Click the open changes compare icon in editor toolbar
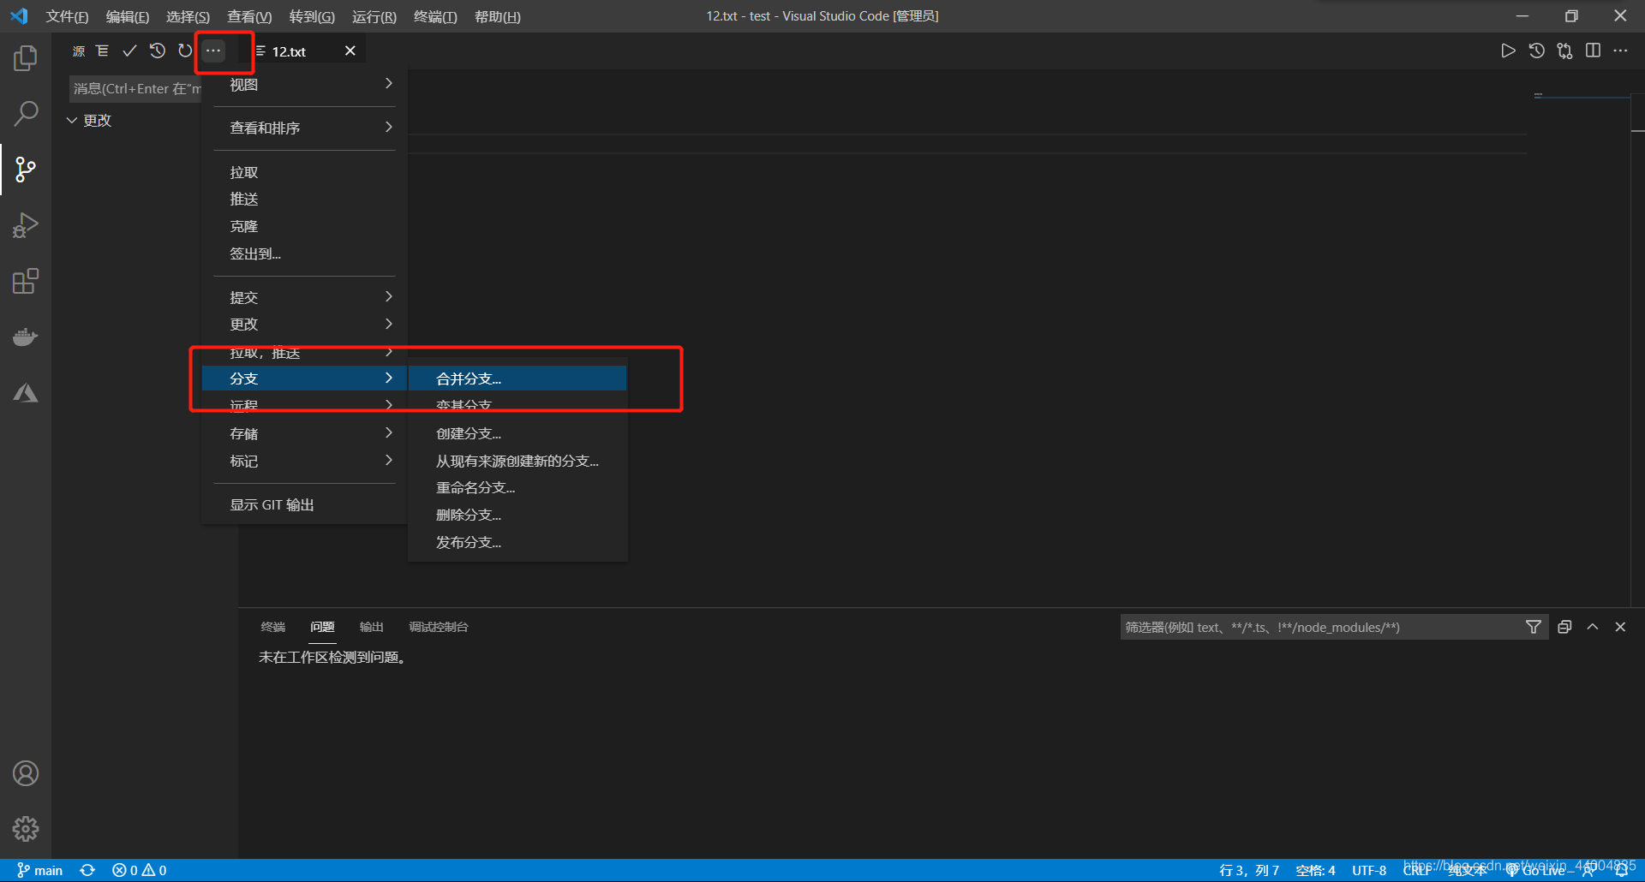This screenshot has height=882, width=1645. [1564, 51]
